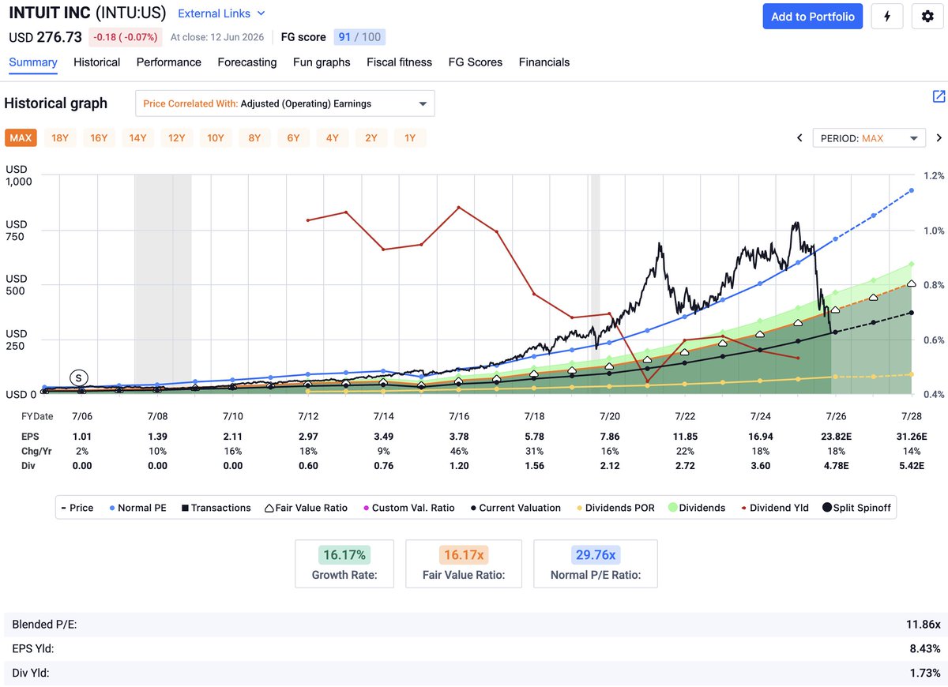Viewport: 948px width, 687px height.
Task: Select the 14Y time range
Action: click(x=137, y=138)
